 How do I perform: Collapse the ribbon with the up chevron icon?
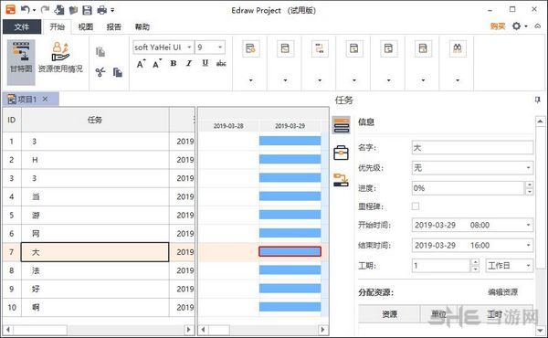point(538,26)
